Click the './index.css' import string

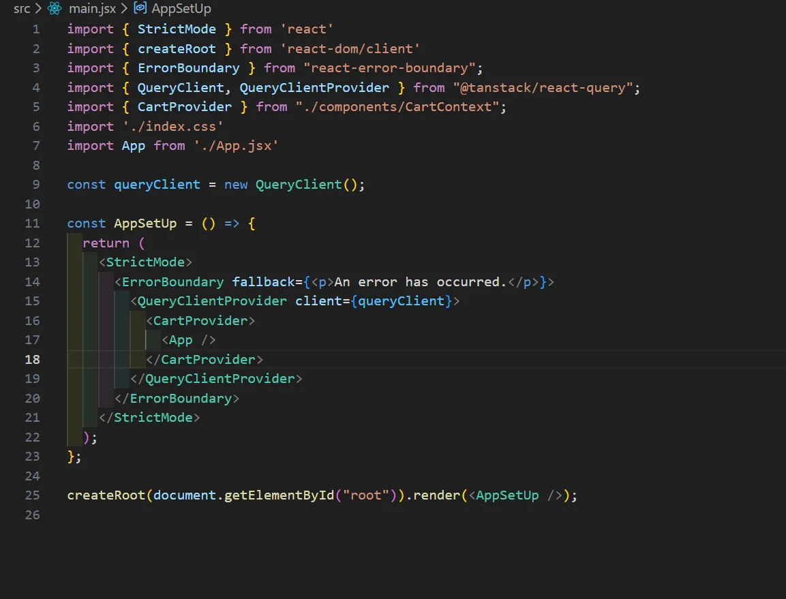click(x=172, y=127)
